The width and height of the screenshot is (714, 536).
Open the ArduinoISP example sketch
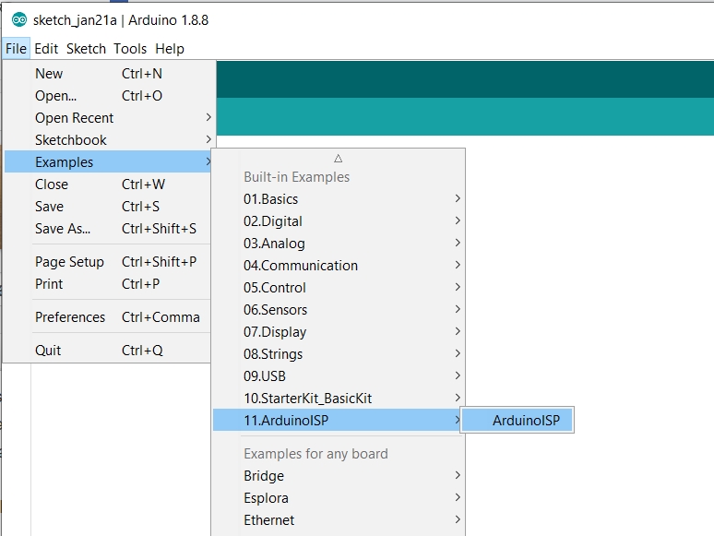point(518,420)
